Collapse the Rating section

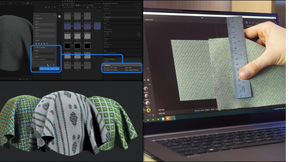[x=35, y=40]
